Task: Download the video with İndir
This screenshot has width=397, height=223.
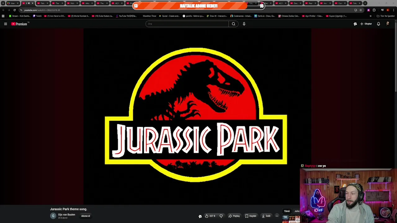Action: coord(266,216)
